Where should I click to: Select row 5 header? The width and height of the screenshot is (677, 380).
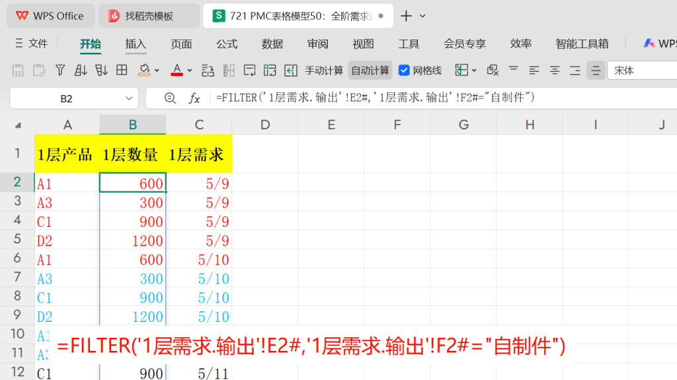coord(17,239)
